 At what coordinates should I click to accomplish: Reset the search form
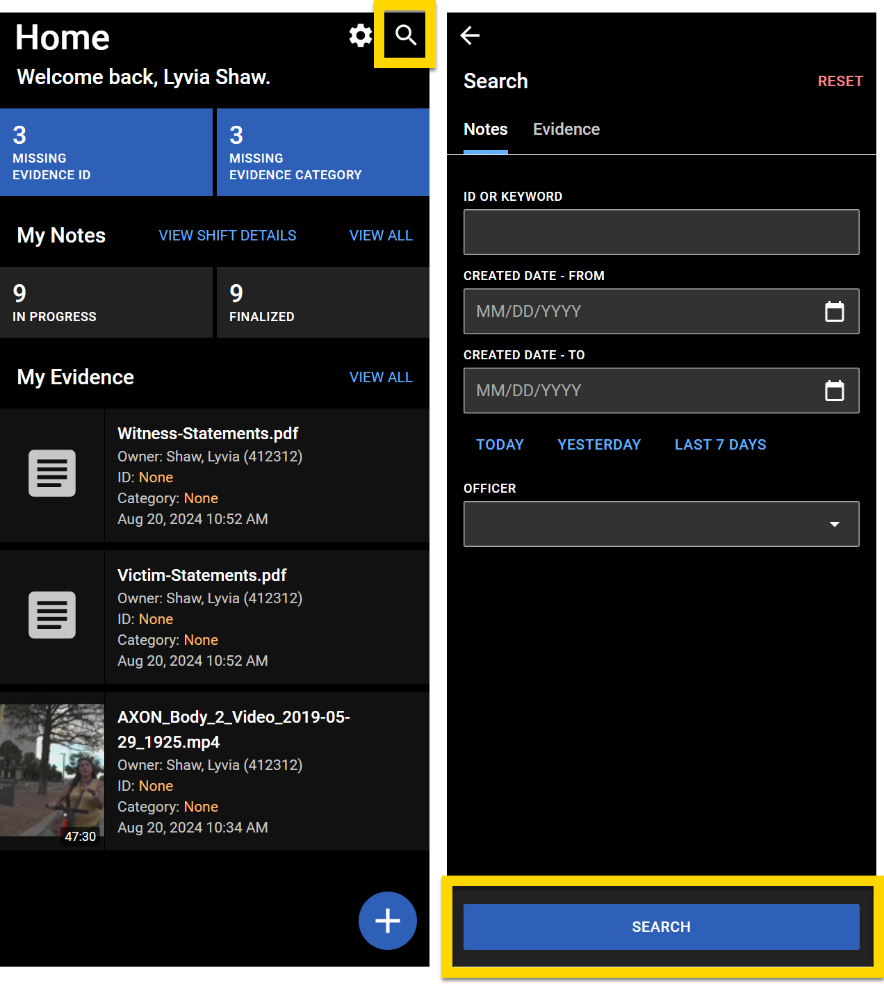click(840, 81)
